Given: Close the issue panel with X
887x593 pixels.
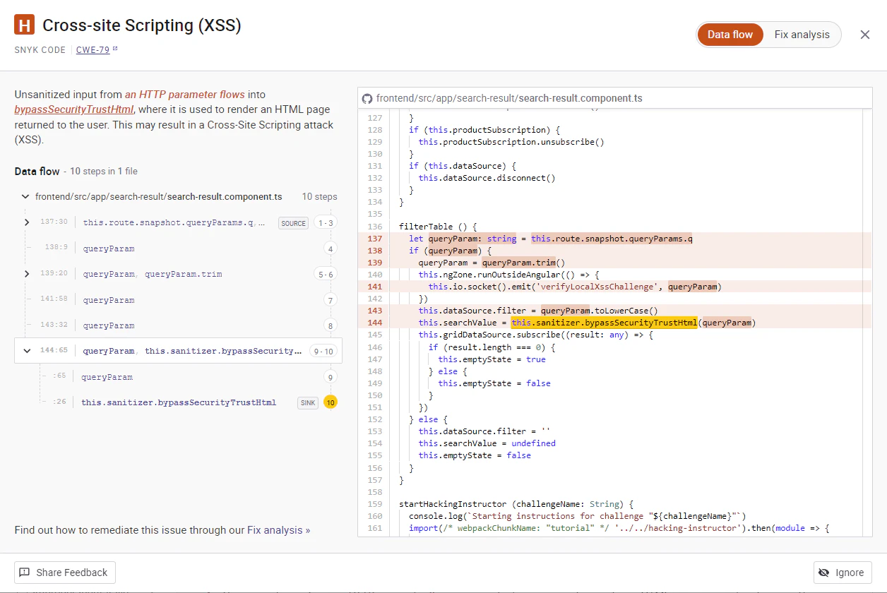Looking at the screenshot, I should point(865,35).
